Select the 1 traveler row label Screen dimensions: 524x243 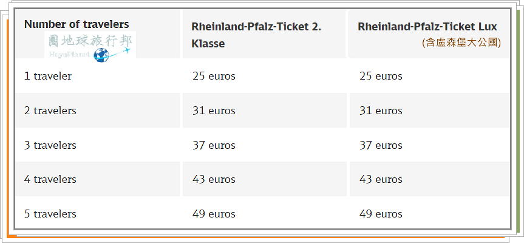coord(48,76)
